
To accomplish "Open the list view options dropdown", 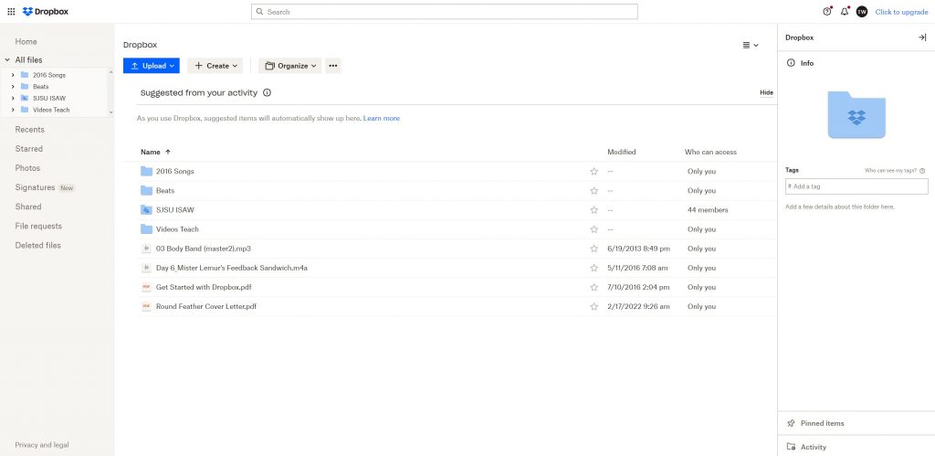I will pyautogui.click(x=750, y=45).
